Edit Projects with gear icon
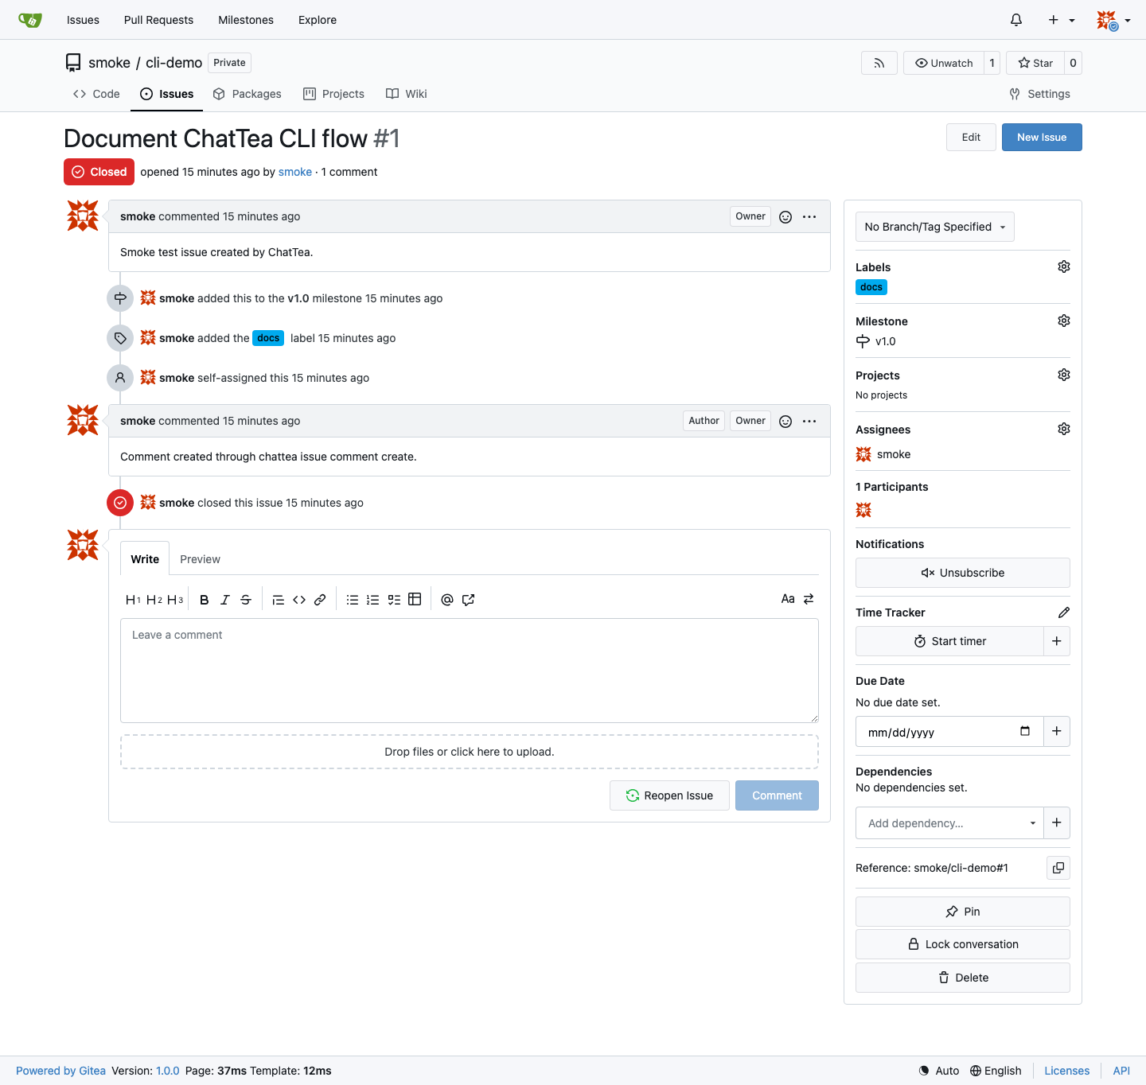 pyautogui.click(x=1064, y=375)
